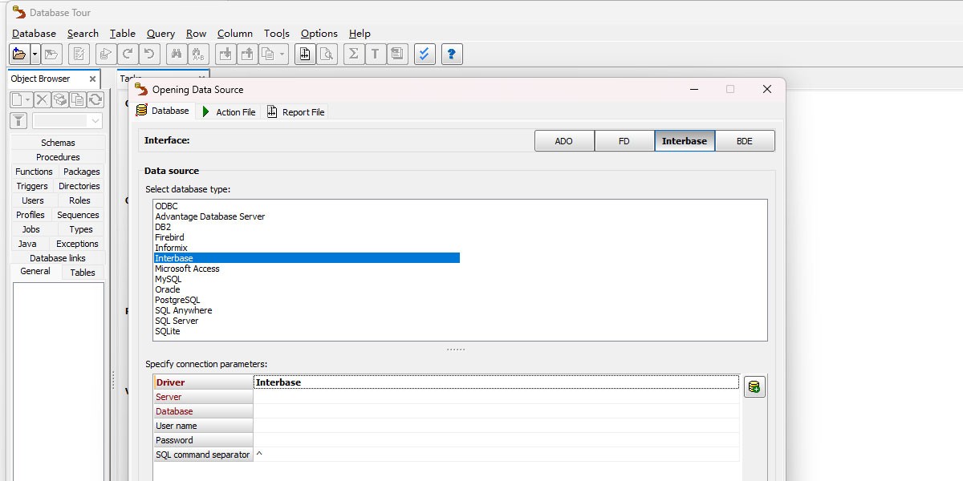Click the Print Preview magnifier icon
This screenshot has width=963, height=481.
tap(327, 55)
